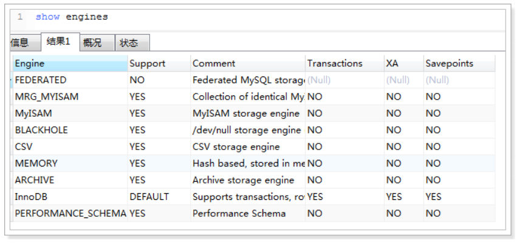Viewport: 531px width, 243px height.
Task: Click the '/dev/null storage engine' comment cell
Action: pyautogui.click(x=248, y=130)
